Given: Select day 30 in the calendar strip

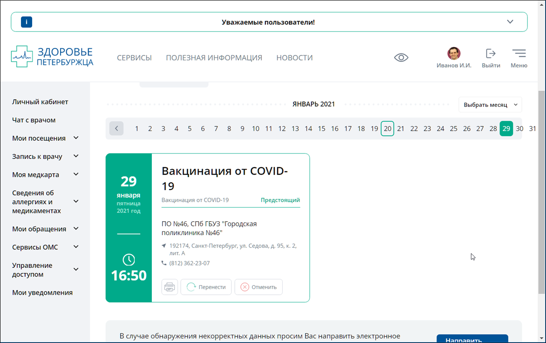Looking at the screenshot, I should coord(519,129).
